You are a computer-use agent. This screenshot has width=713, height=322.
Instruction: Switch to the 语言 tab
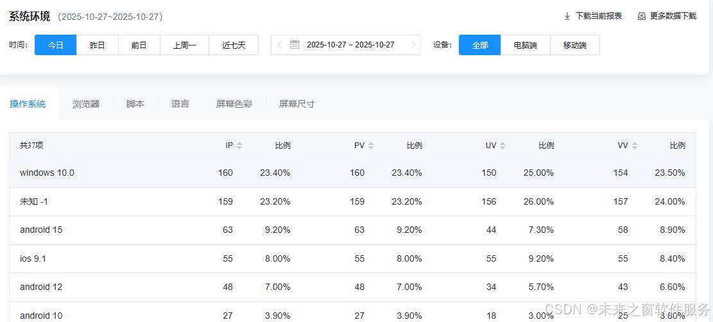(180, 104)
